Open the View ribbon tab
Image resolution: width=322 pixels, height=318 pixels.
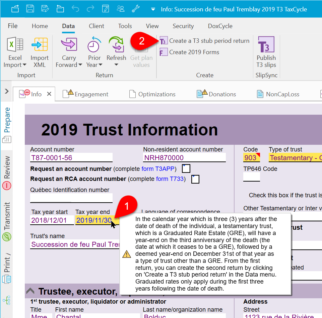(x=152, y=26)
